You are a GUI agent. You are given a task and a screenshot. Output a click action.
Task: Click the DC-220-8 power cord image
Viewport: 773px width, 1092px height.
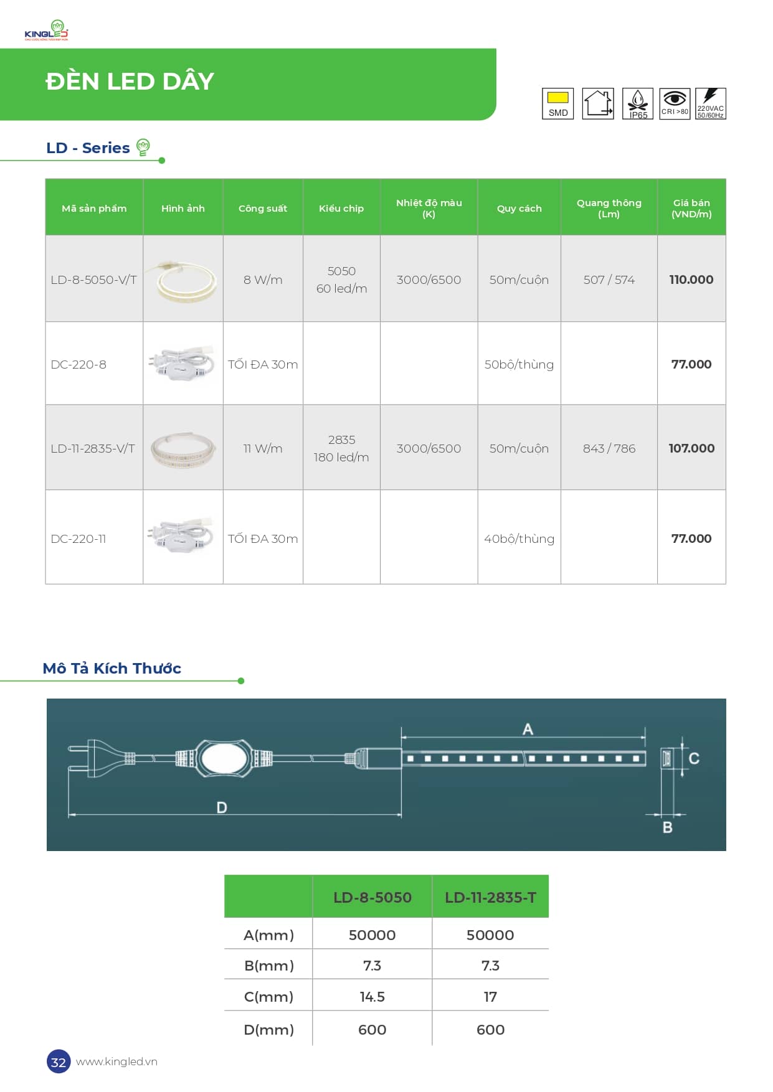coord(183,364)
